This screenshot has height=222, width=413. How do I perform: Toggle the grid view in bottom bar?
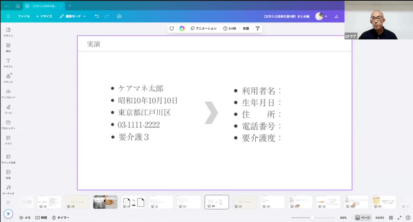(x=391, y=218)
